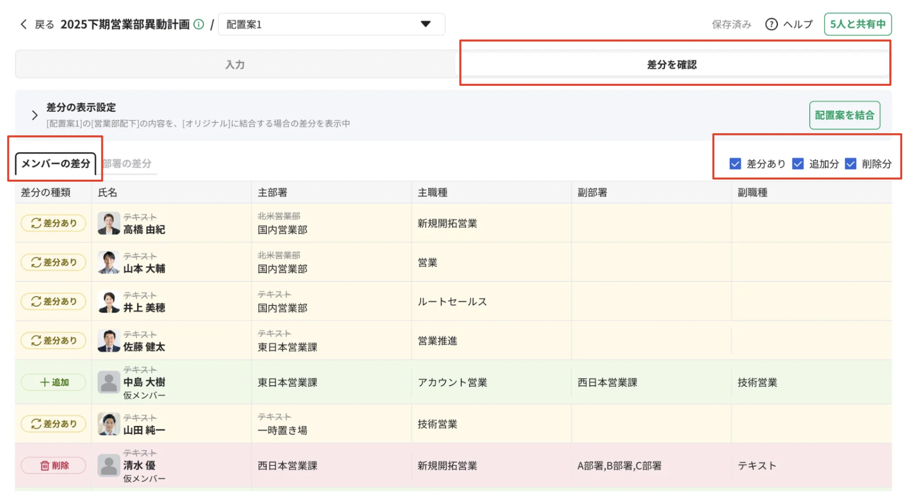The width and height of the screenshot is (907, 499).
Task: Uncheck the 差分あり filter checkbox
Action: click(735, 164)
